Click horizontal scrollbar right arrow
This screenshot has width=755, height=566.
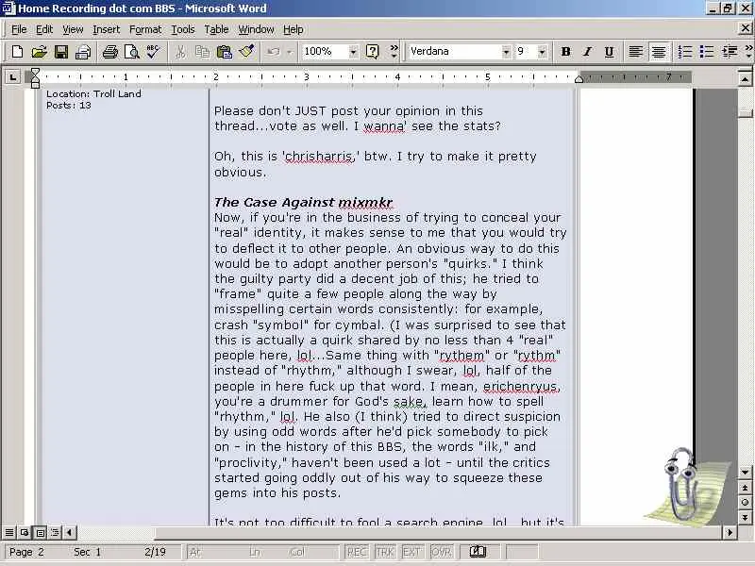730,532
